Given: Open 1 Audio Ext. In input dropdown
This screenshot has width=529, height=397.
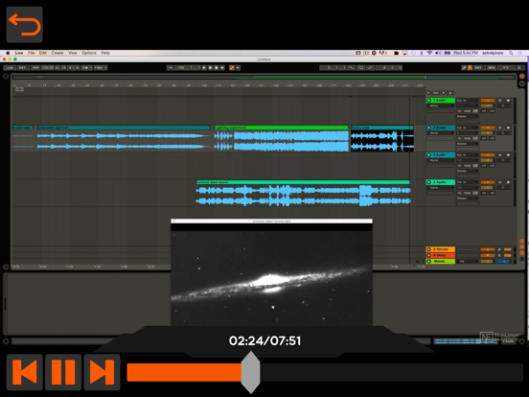Looking at the screenshot, I should point(468,101).
